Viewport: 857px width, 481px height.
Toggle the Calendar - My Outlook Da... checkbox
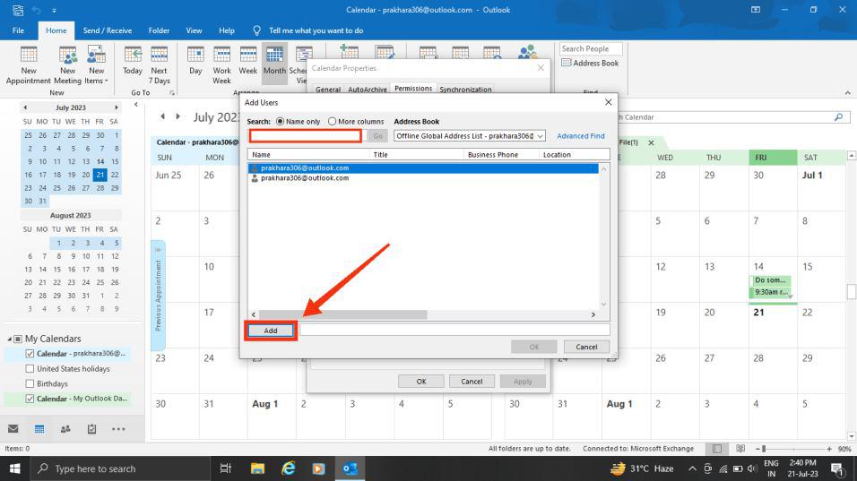point(30,399)
